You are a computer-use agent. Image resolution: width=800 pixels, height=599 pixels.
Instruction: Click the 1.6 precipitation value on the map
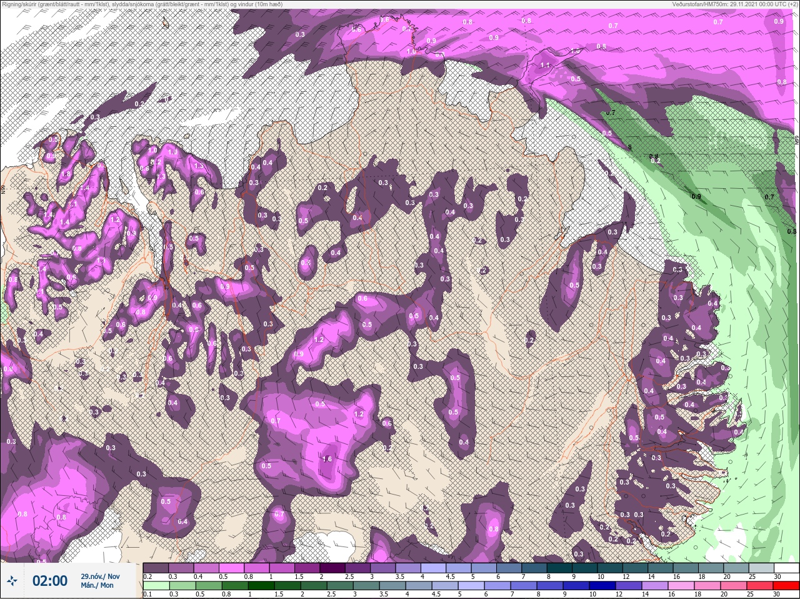tap(326, 459)
